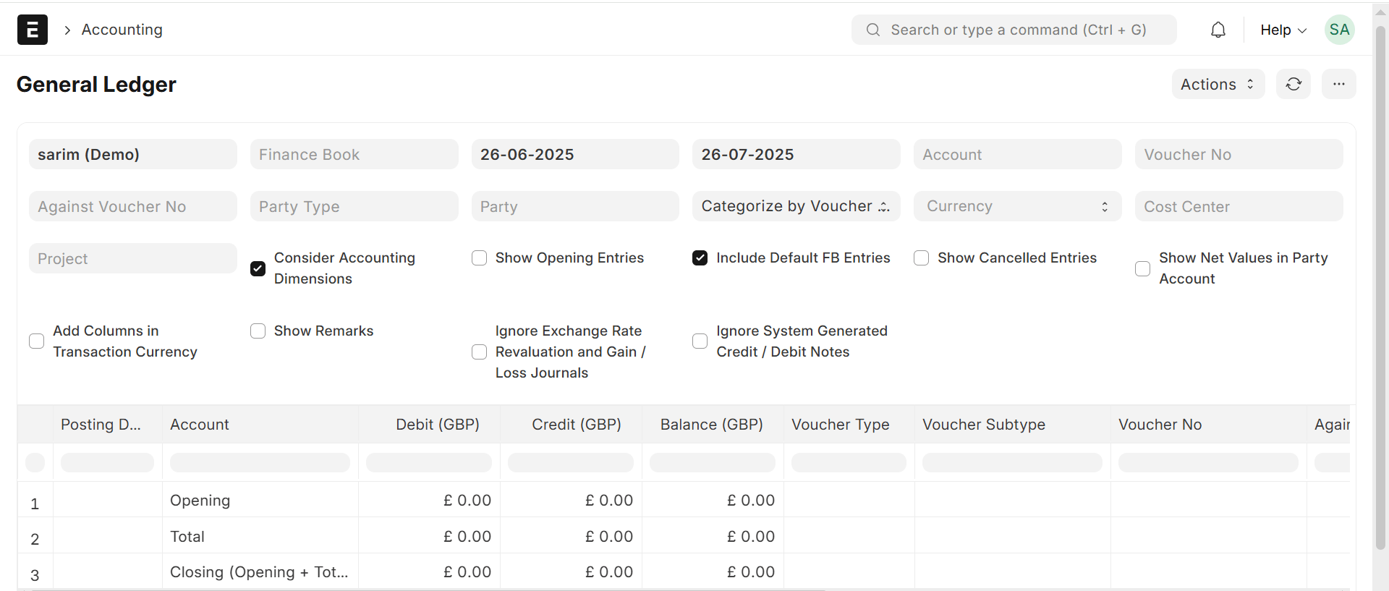Click the SA user avatar
The height and width of the screenshot is (591, 1389).
(x=1339, y=30)
